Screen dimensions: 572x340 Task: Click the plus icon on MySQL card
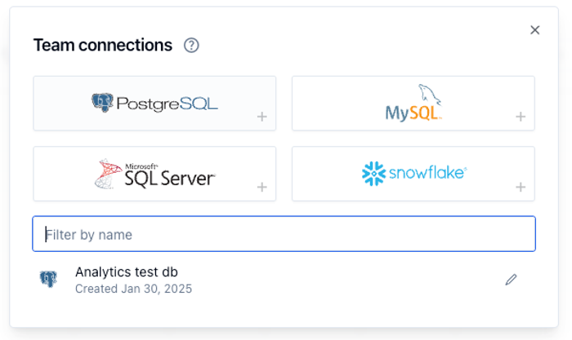coord(521,117)
